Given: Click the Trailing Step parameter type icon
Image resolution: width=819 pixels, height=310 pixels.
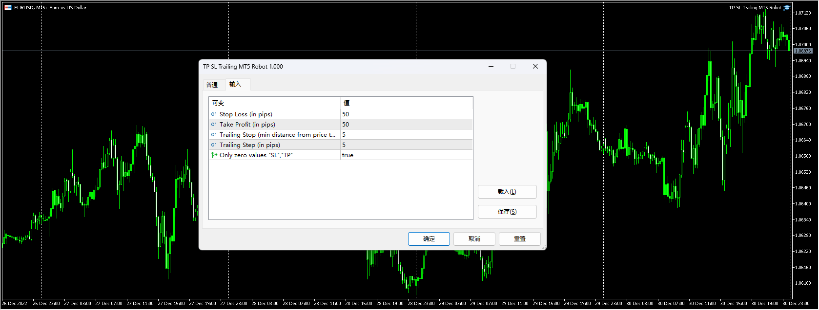Looking at the screenshot, I should coord(214,145).
